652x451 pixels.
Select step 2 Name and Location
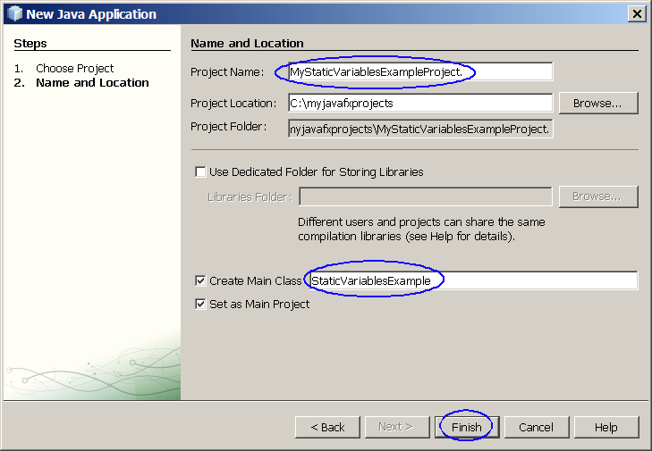[92, 83]
